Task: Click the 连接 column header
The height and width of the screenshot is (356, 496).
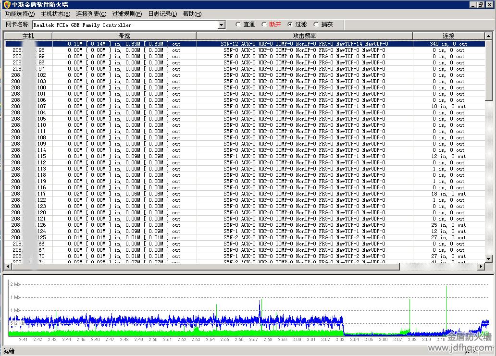Action: click(448, 36)
